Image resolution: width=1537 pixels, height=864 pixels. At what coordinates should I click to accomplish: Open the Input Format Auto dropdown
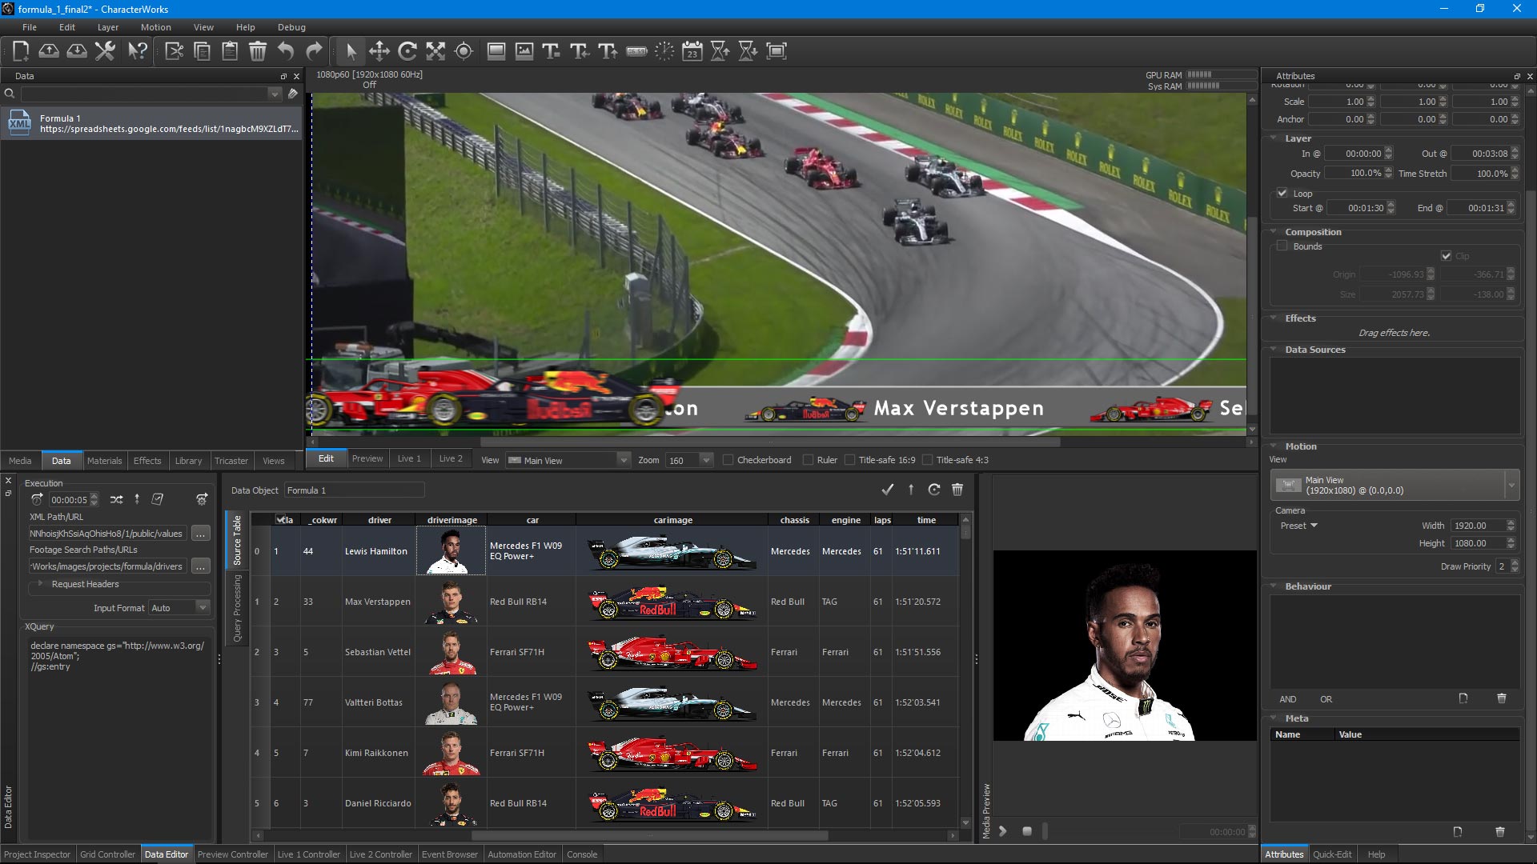[203, 608]
